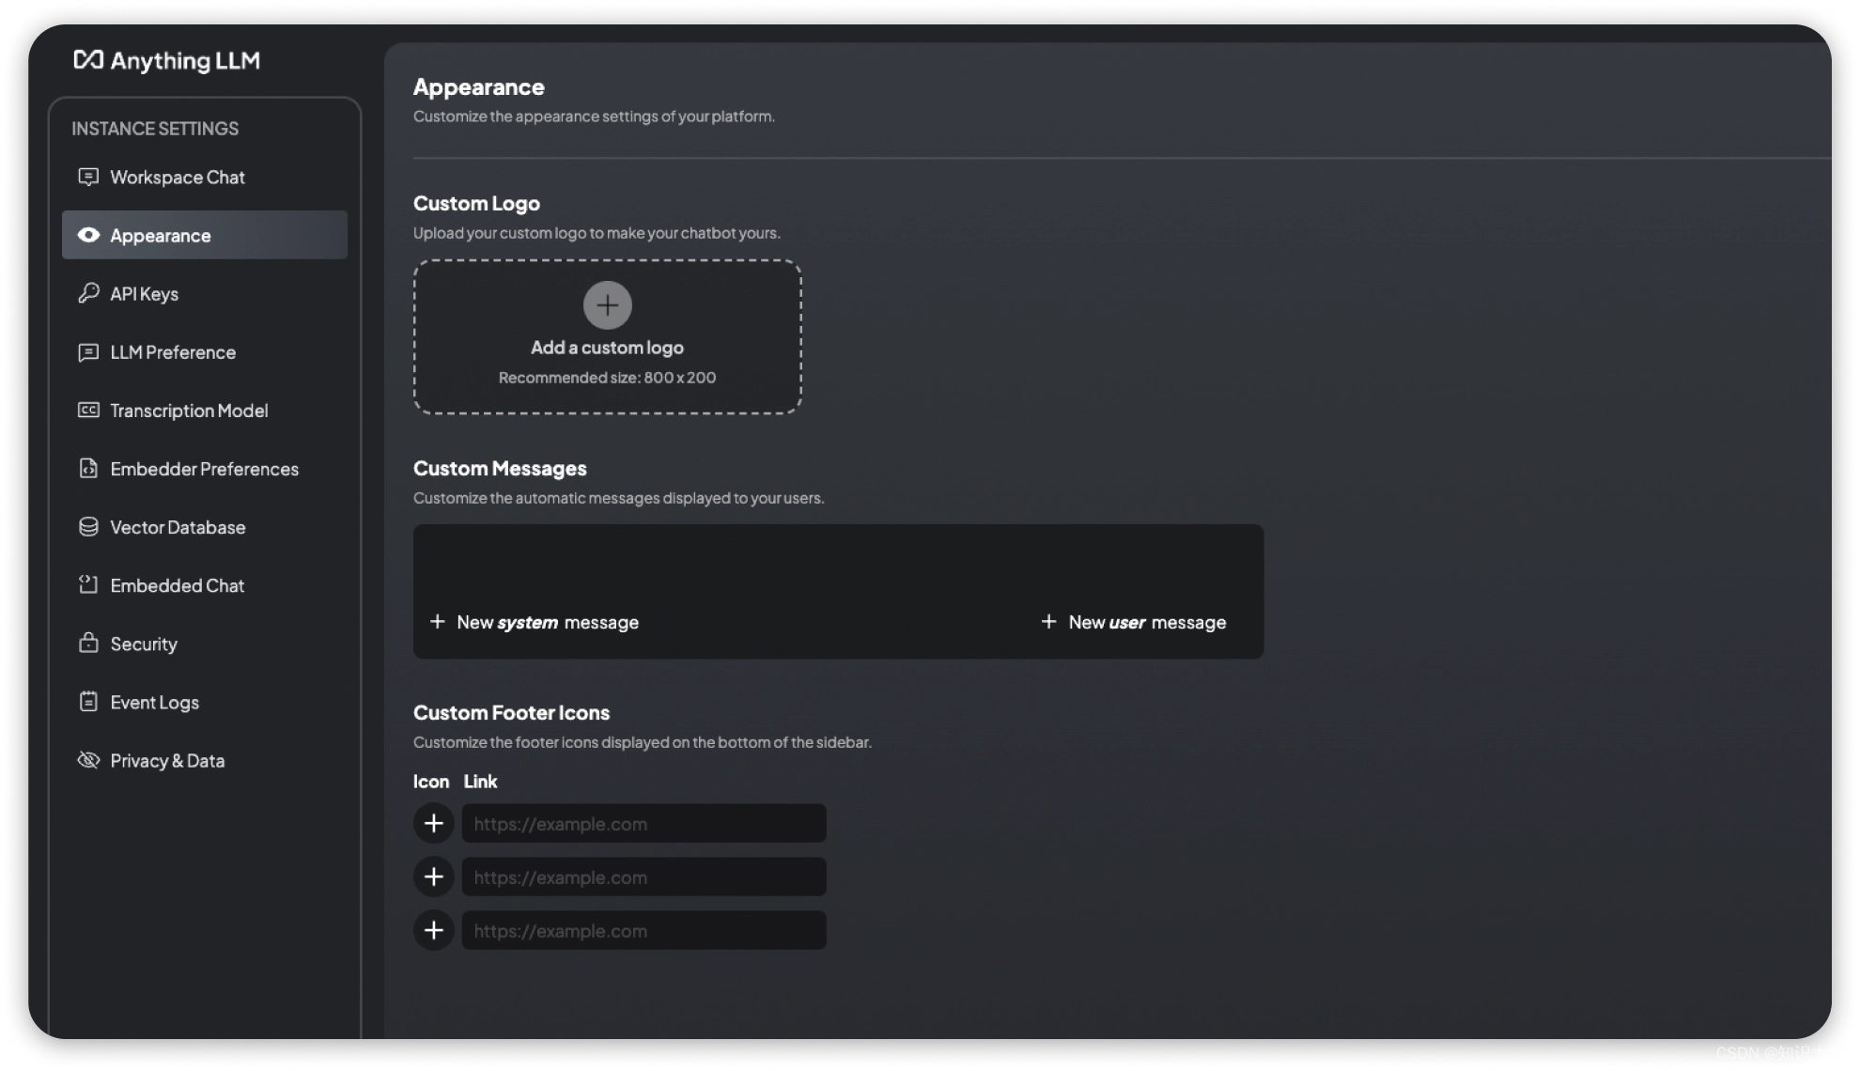Click the Embedded Chat code icon

coord(88,584)
